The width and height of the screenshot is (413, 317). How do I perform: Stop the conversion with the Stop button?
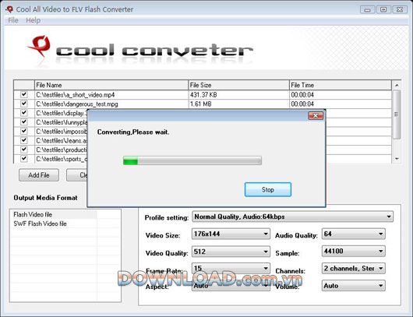(x=268, y=189)
